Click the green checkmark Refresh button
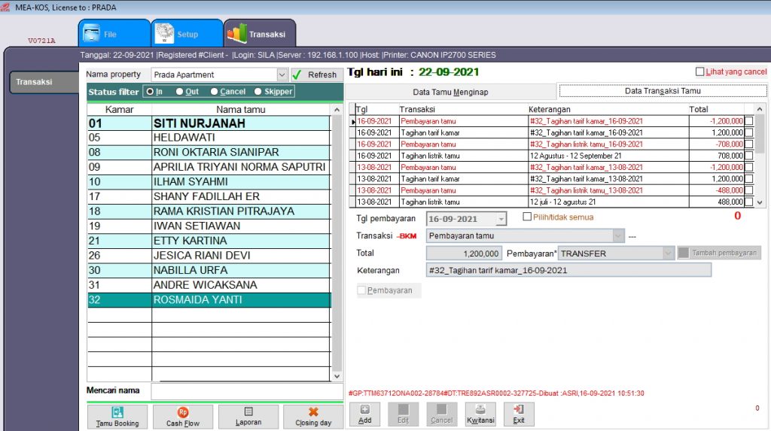Image resolution: width=771 pixels, height=431 pixels. [315, 74]
